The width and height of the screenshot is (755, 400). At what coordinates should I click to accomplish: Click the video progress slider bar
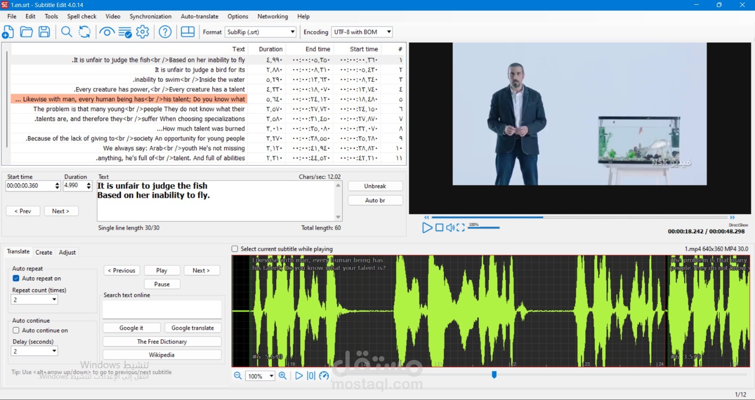tap(579, 217)
